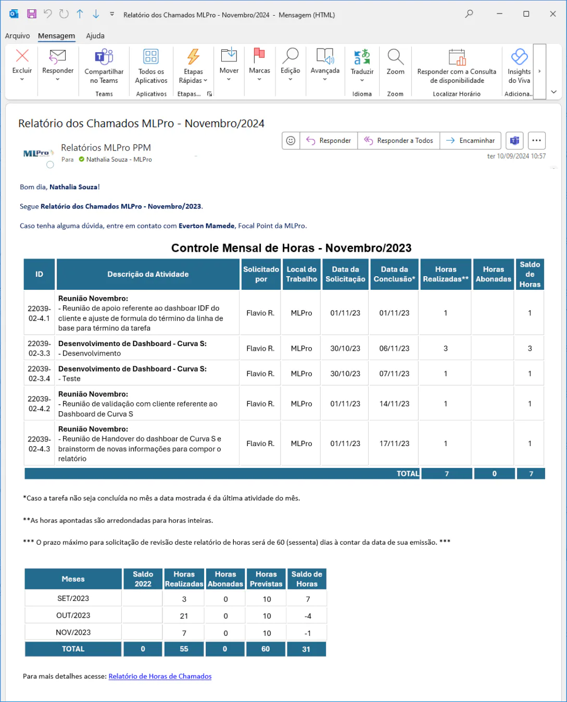Click the Excluir delete icon

click(22, 56)
